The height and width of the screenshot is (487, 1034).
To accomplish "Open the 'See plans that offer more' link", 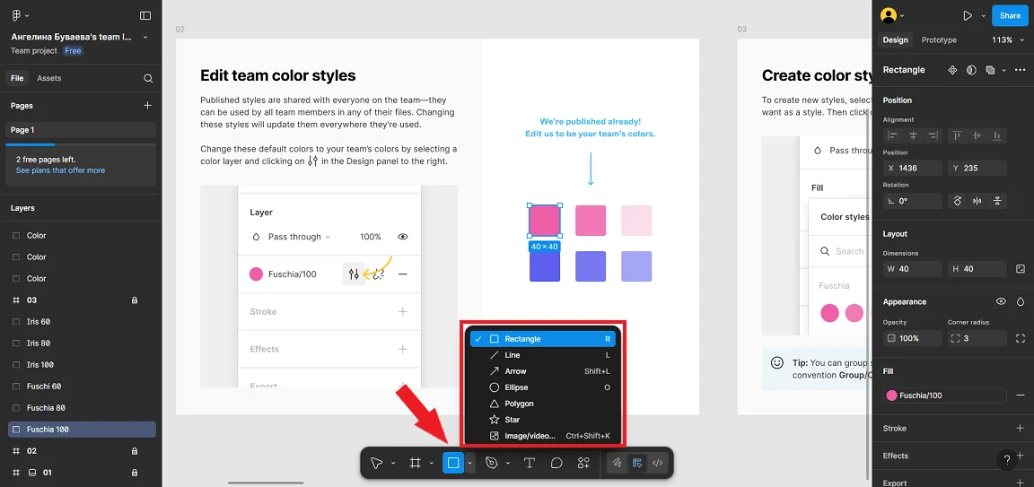I will click(x=60, y=170).
